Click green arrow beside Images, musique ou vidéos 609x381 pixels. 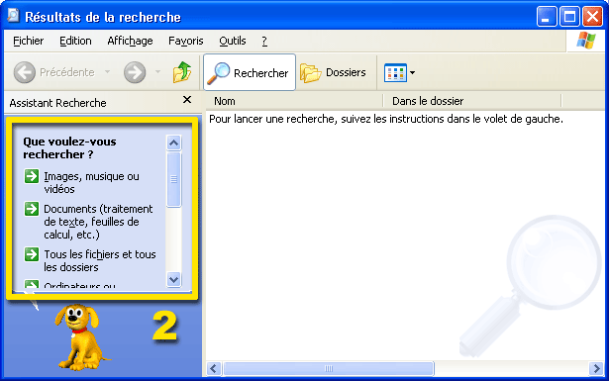pos(32,176)
